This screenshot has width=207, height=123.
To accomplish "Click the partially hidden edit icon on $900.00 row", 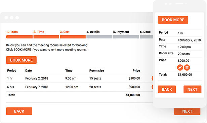I will coord(152,87).
